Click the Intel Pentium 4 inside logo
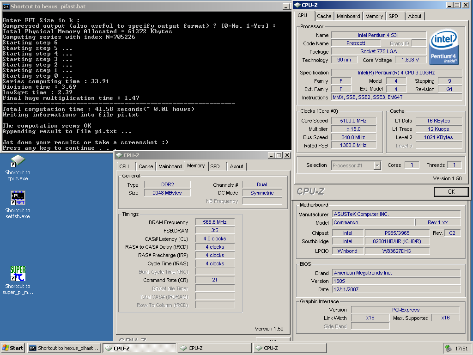Screen dimensions: 473x355 pyautogui.click(x=444, y=48)
